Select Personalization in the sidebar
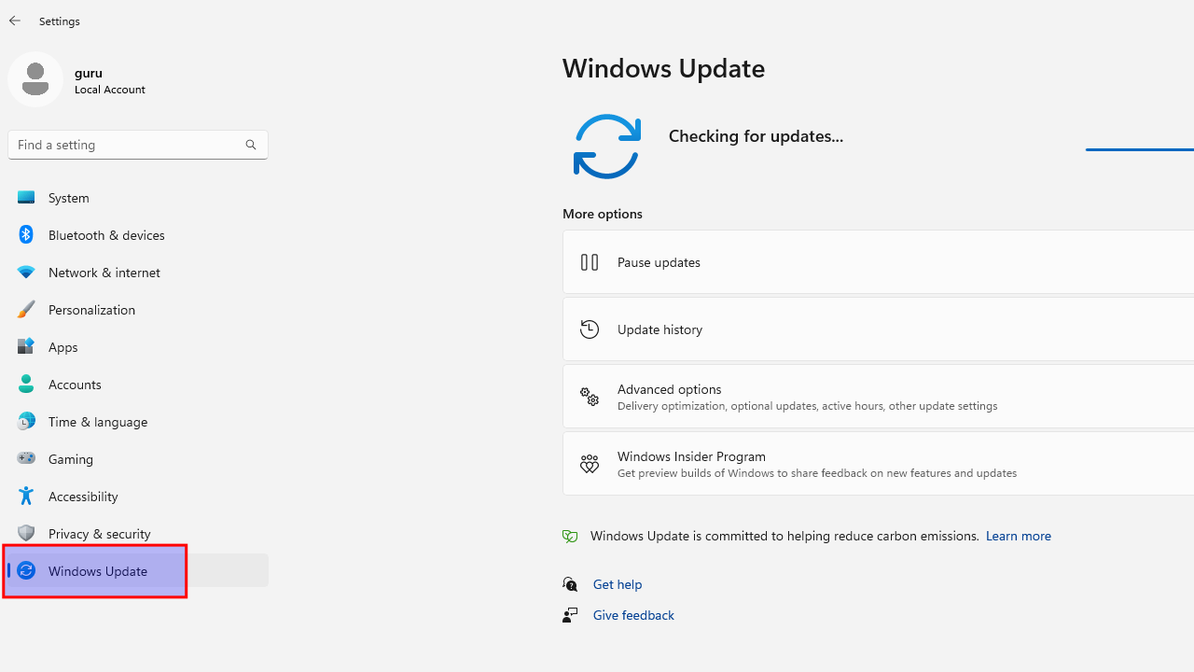 tap(138, 310)
